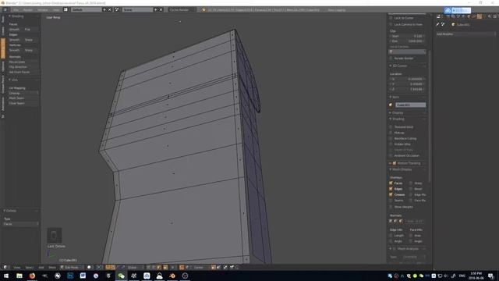Open the Modifiers properties tab icon
The width and height of the screenshot is (499, 281).
pos(480,16)
